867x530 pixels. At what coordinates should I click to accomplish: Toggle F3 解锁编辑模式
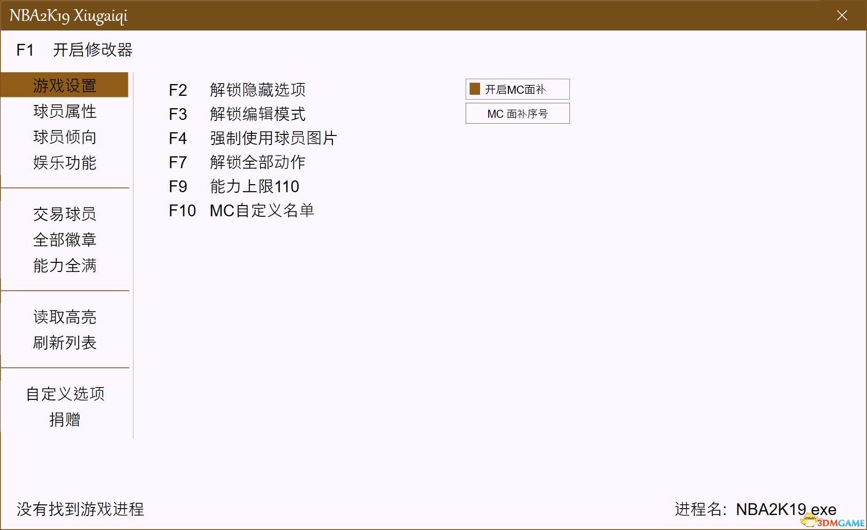pos(237,114)
